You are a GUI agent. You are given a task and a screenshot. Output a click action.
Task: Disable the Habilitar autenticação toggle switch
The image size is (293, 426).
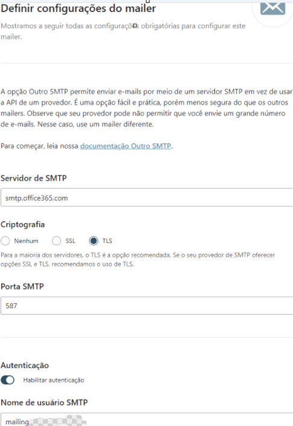click(x=8, y=380)
